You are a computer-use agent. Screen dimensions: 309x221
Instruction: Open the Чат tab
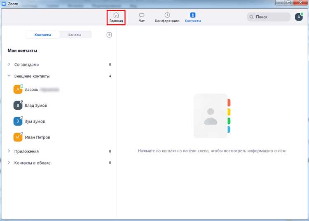(142, 18)
